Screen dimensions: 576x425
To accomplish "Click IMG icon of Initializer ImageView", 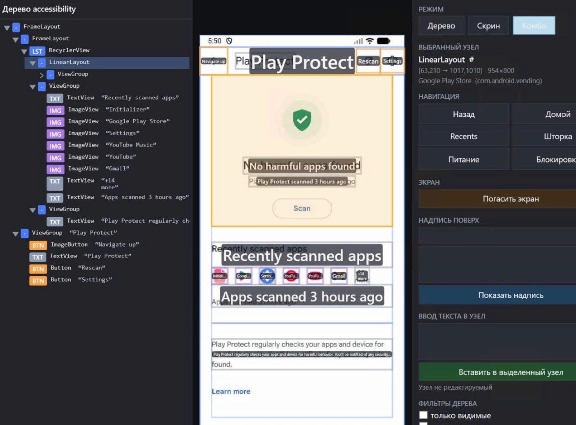I will tap(55, 110).
